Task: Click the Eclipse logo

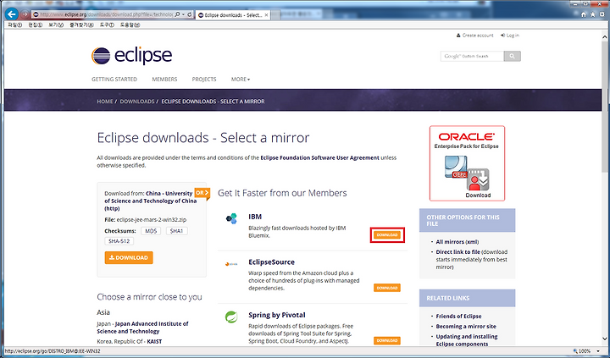Action: pos(131,56)
